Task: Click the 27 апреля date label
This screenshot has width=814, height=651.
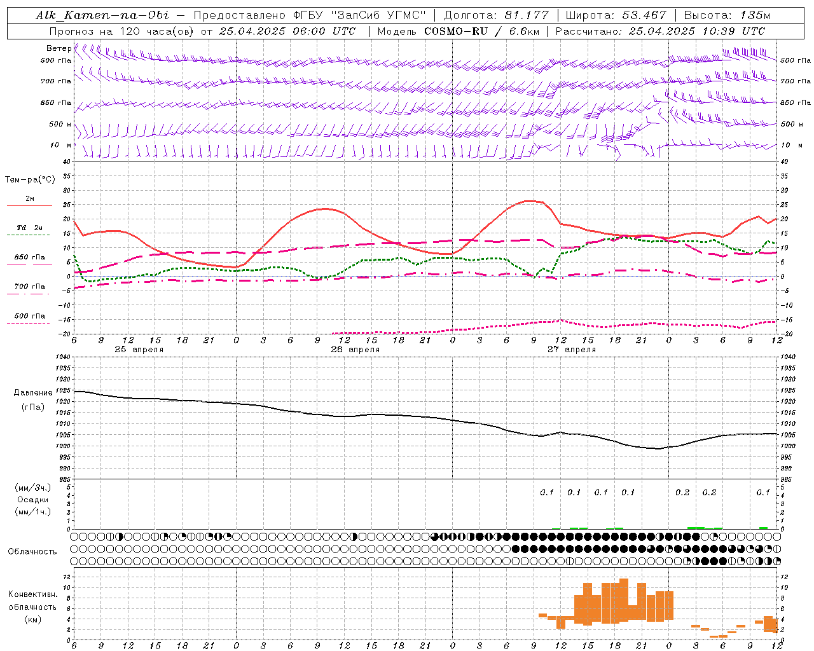Action: 572,350
